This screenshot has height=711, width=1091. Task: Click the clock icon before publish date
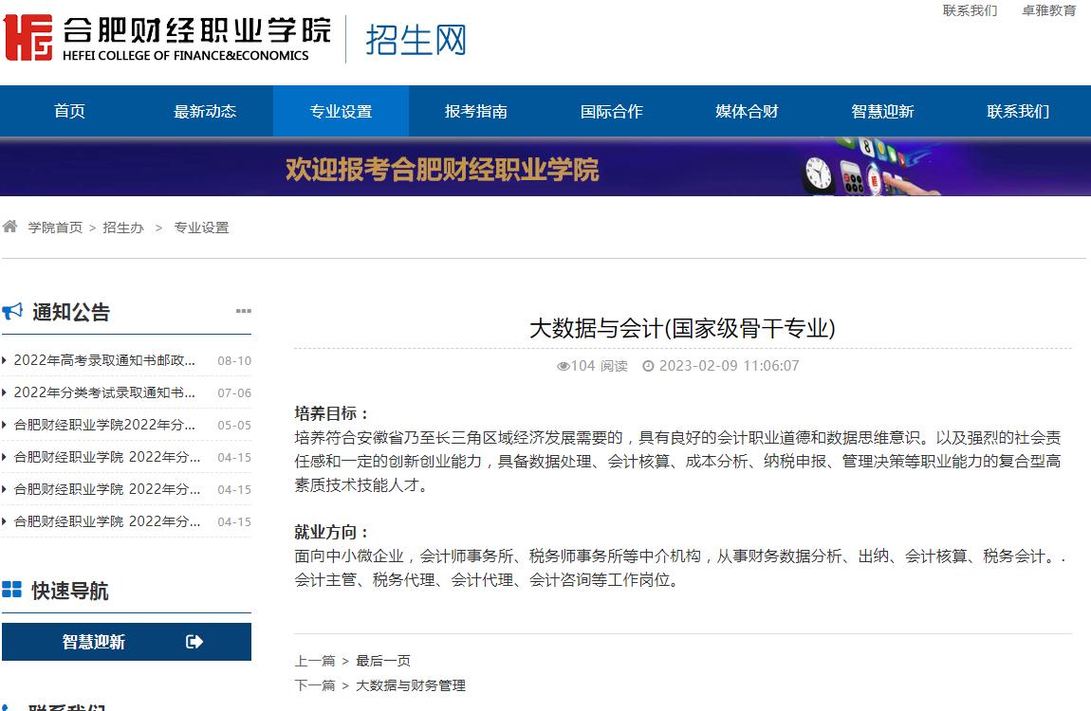(x=648, y=366)
